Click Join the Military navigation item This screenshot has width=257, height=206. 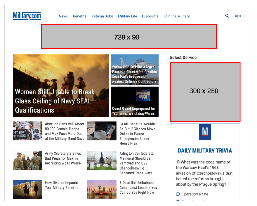point(176,16)
